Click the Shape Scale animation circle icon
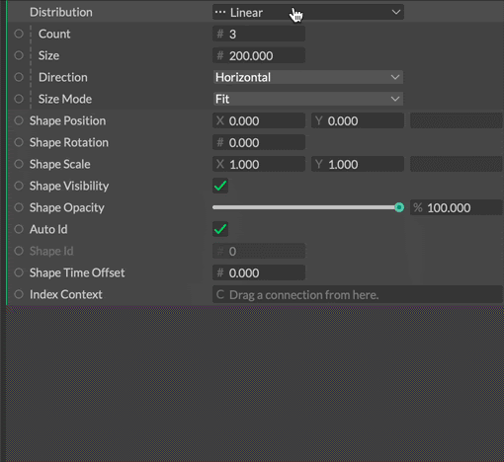The image size is (504, 462). click(19, 164)
